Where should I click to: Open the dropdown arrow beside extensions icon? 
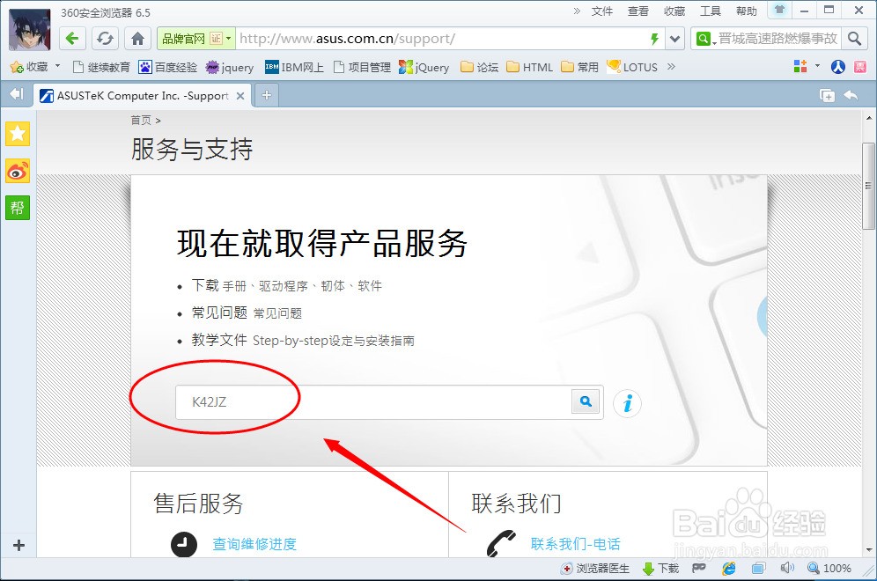point(817,66)
